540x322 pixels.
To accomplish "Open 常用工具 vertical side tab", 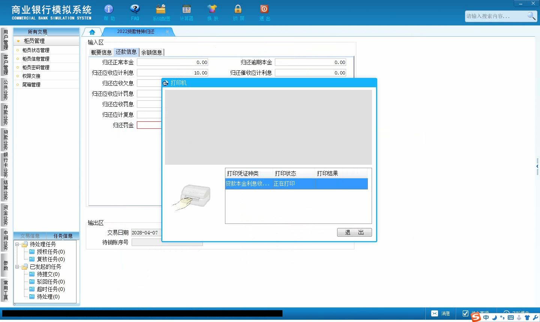I will 6,290.
